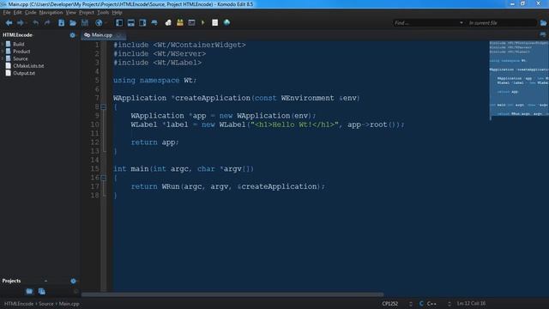Click the play macro arrow icon
The image size is (549, 309).
tap(202, 23)
